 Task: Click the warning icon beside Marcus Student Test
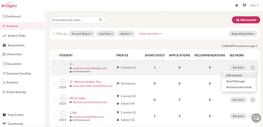pos(71,82)
